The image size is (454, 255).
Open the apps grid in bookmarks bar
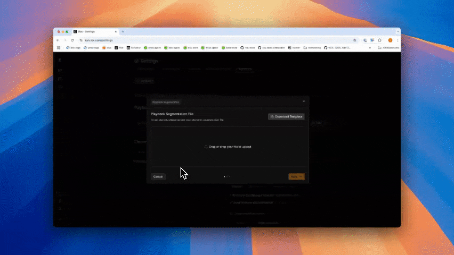(x=59, y=47)
